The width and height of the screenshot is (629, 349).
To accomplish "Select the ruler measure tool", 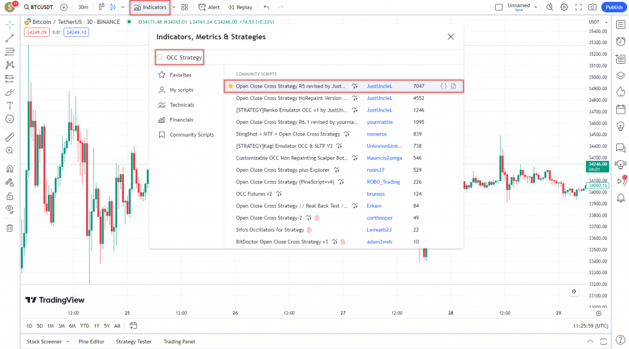I will click(10, 137).
